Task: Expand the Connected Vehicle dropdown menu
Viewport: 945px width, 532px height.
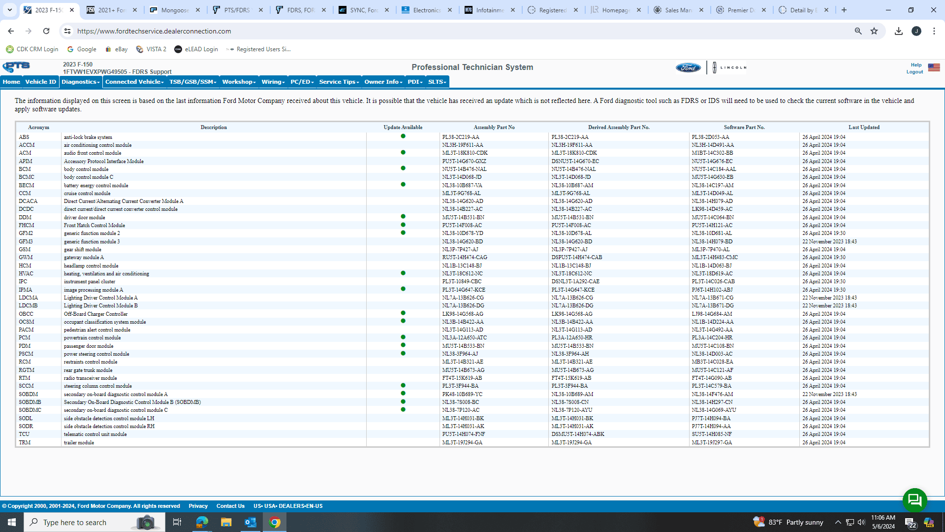Action: pyautogui.click(x=134, y=82)
